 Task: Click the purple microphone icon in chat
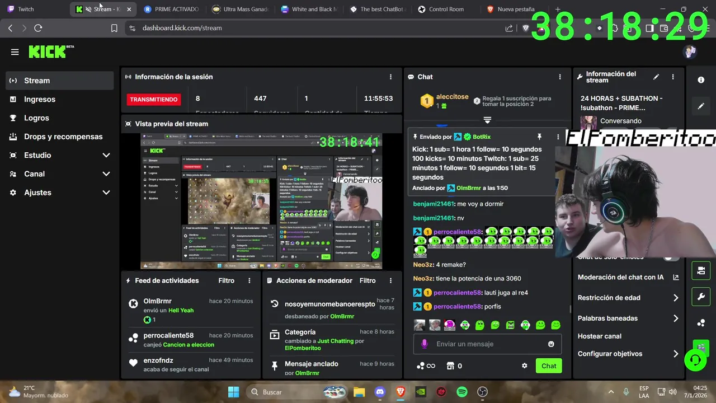click(424, 344)
